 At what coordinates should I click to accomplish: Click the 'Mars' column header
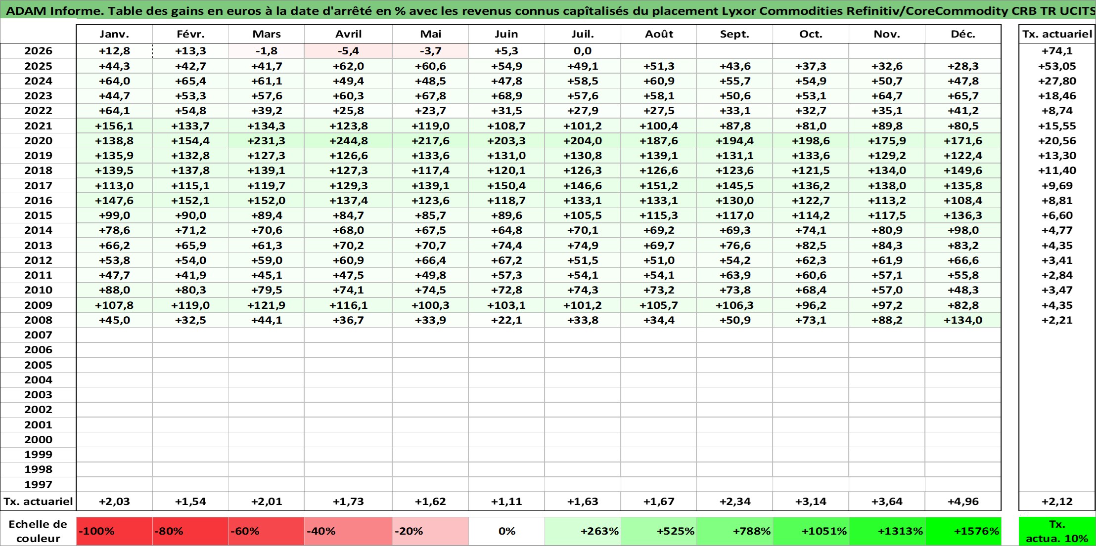(266, 34)
